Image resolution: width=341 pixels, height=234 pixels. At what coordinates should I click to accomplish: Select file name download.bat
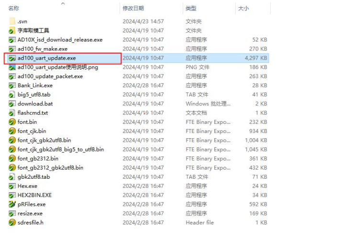pyautogui.click(x=35, y=104)
